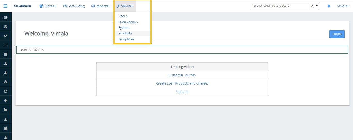Open the compass icon in sidebar

(5, 27)
